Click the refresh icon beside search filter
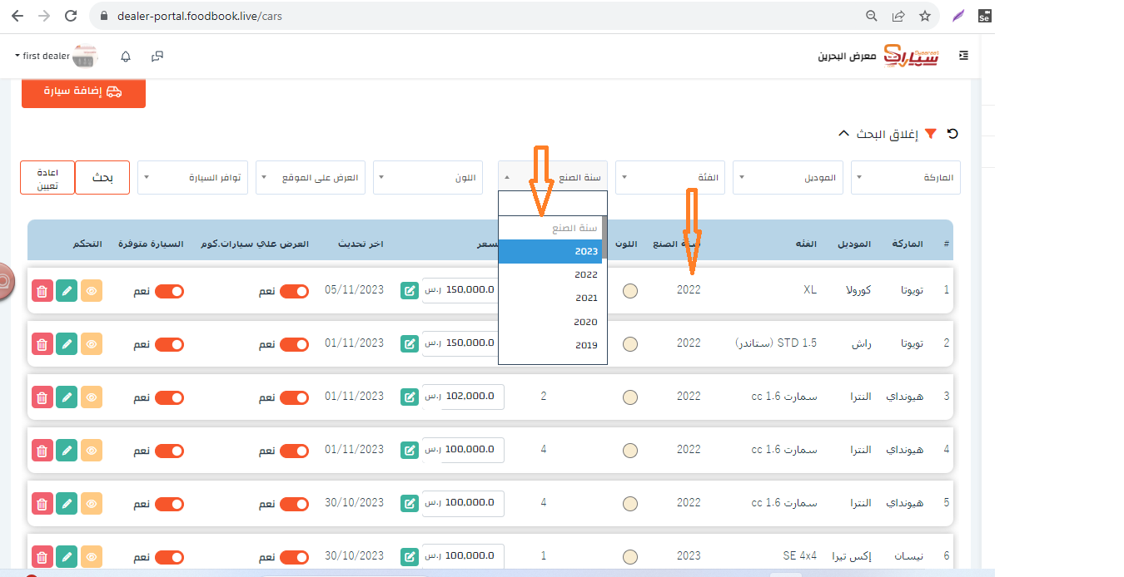Viewport: 1124px width, 577px height. 953,134
